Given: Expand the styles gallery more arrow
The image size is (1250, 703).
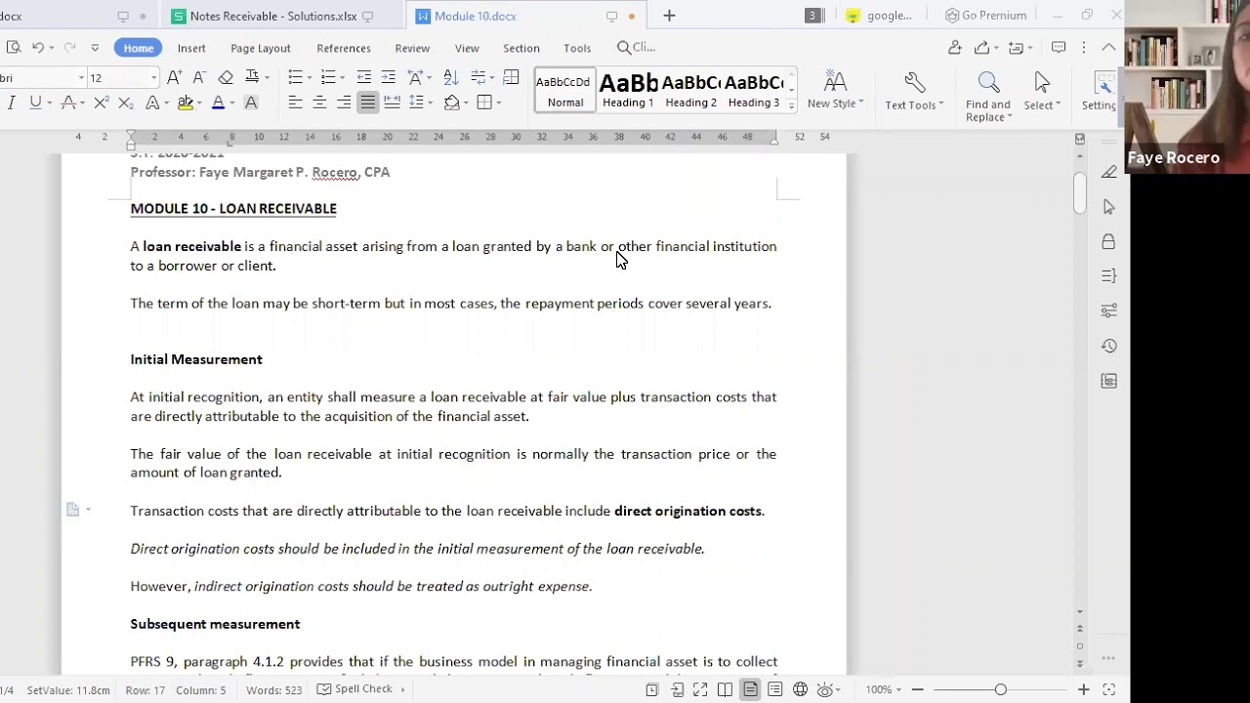Looking at the screenshot, I should [791, 104].
